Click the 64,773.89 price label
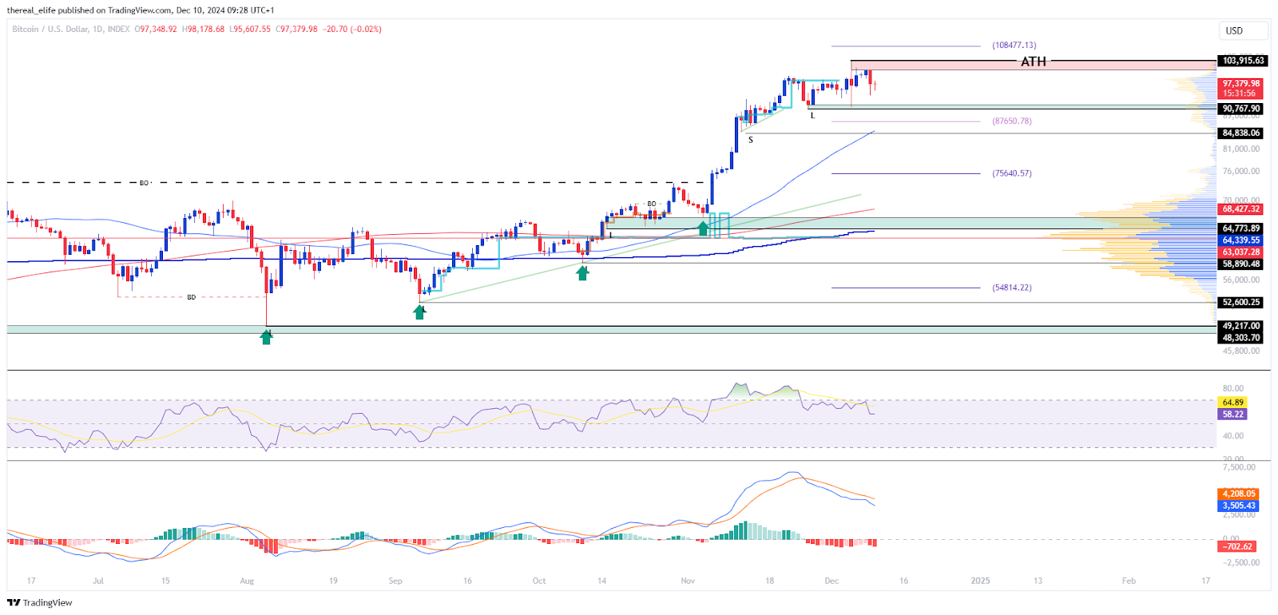The width and height of the screenshot is (1278, 615). [1240, 228]
